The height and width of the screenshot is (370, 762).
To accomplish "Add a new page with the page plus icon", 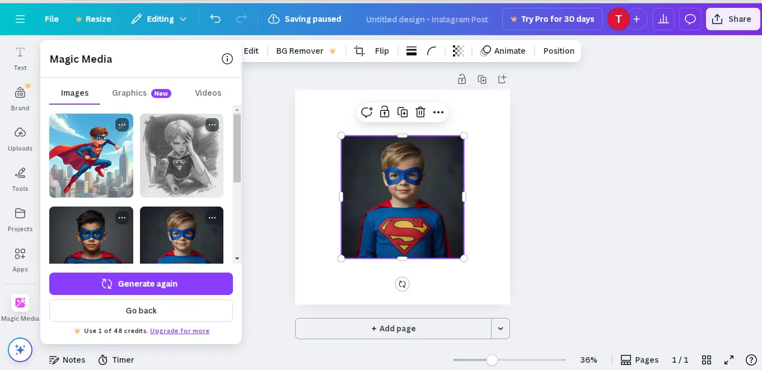I will [502, 79].
